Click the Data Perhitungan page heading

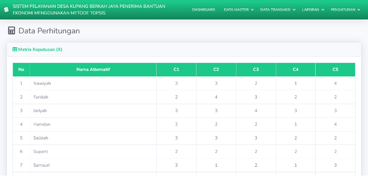point(49,31)
